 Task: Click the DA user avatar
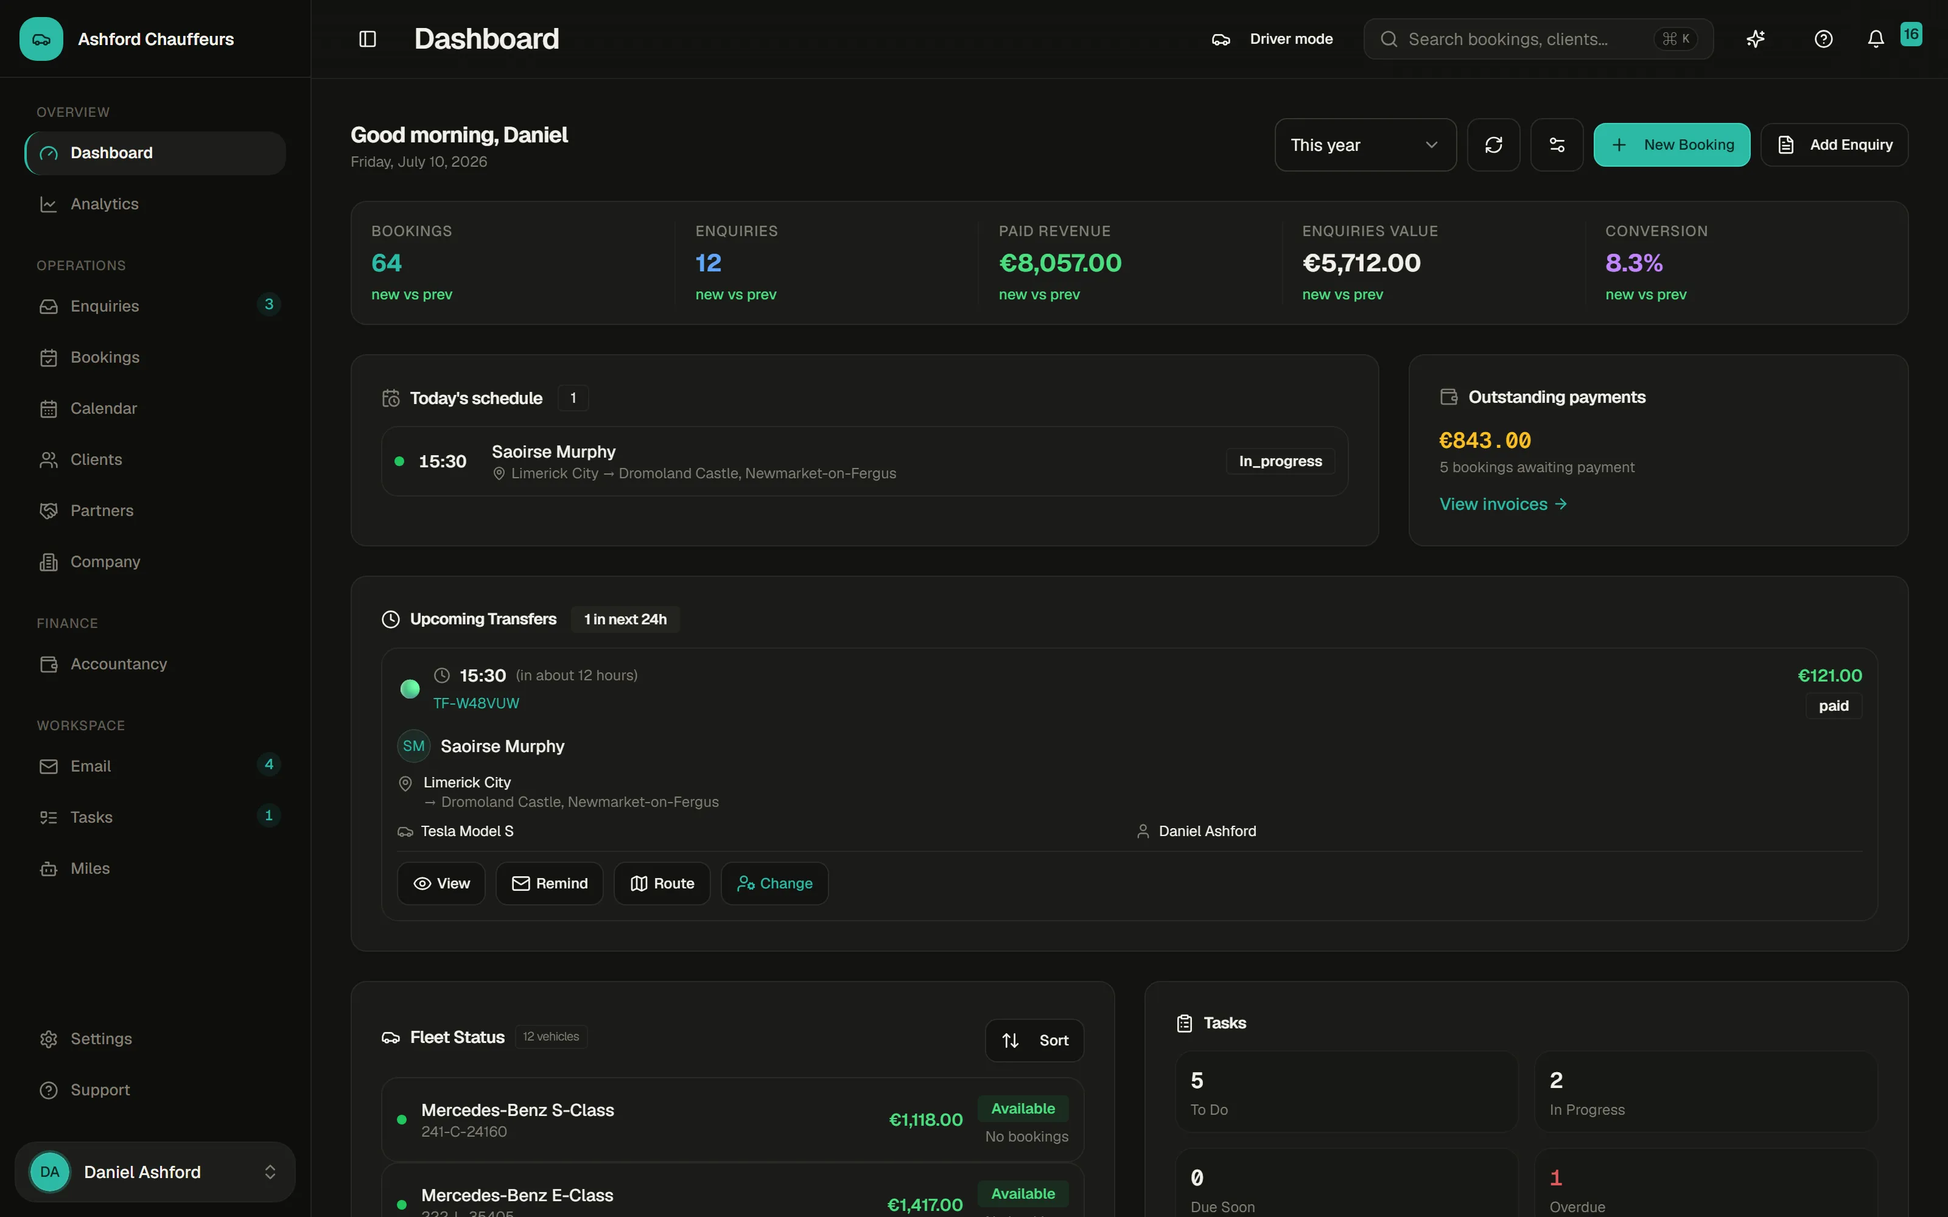pos(49,1172)
